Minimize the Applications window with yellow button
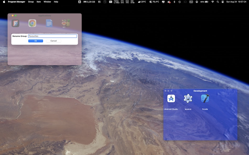 click(x=13, y=15)
